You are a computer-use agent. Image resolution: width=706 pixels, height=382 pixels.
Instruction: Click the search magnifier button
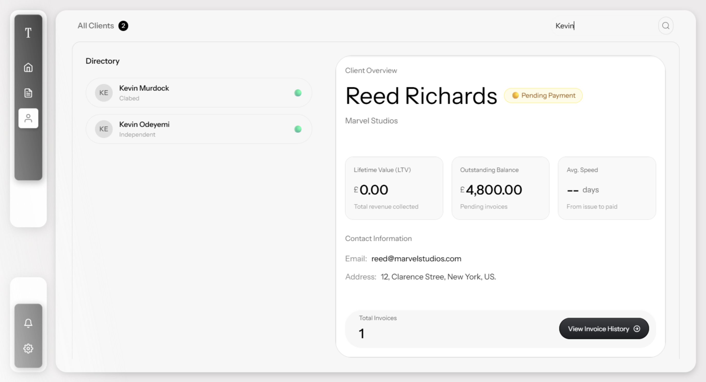tap(666, 26)
